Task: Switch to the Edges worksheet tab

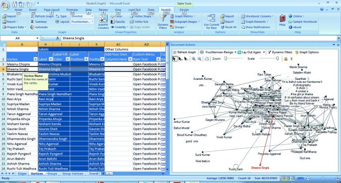Action: pyautogui.click(x=22, y=174)
